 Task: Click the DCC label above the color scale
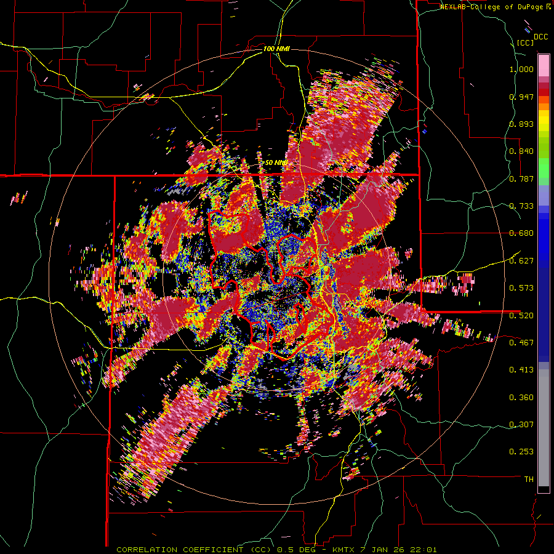point(541,37)
